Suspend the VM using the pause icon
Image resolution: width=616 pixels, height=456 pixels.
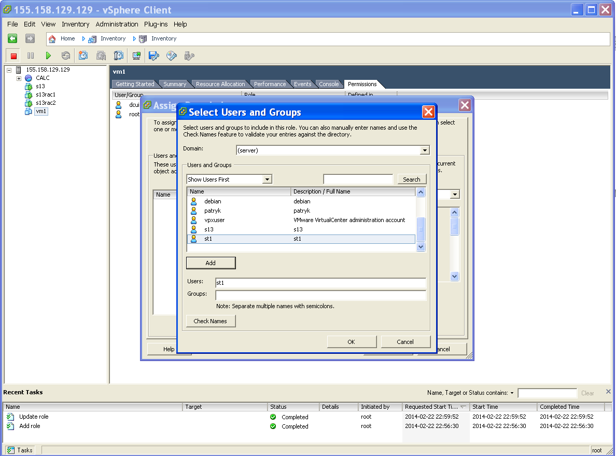tap(31, 56)
